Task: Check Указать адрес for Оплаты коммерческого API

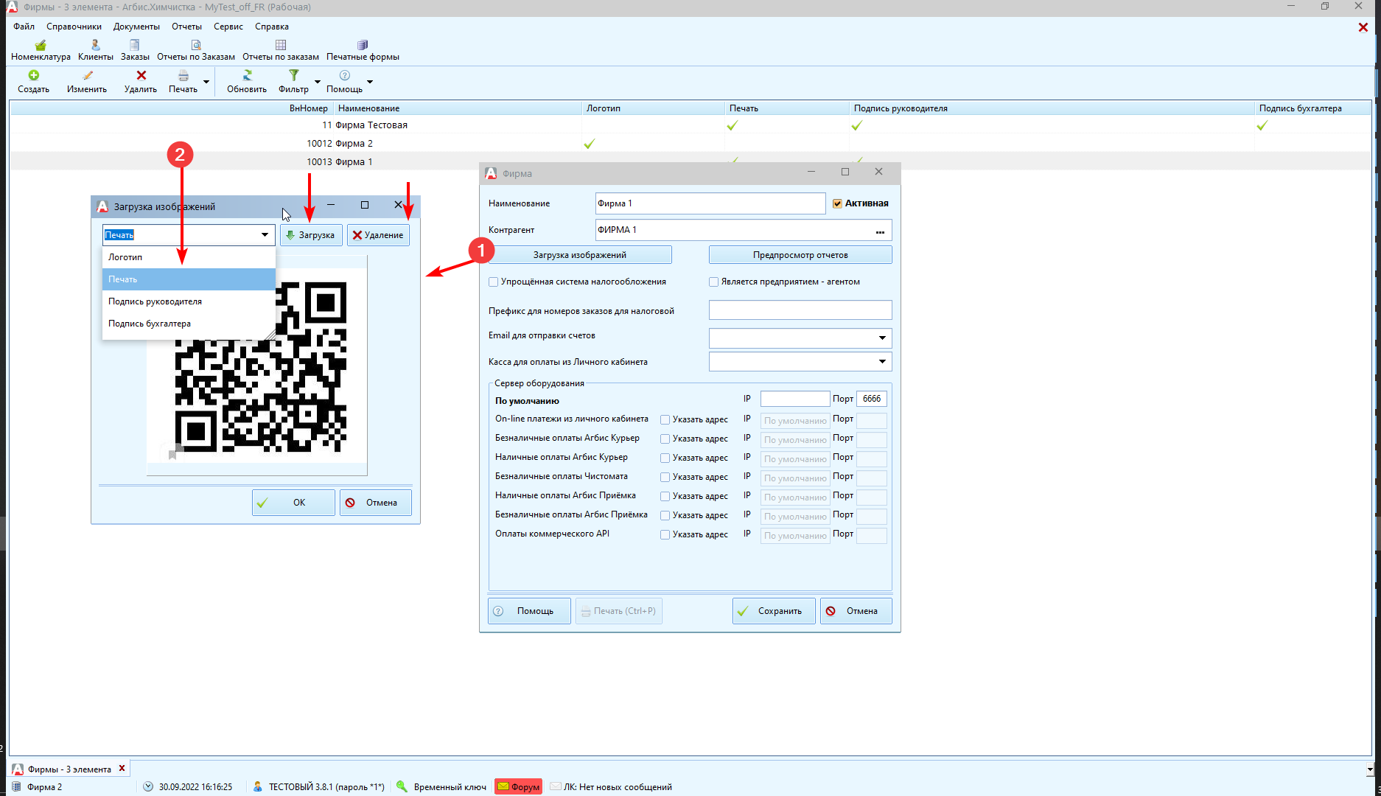Action: (x=665, y=534)
